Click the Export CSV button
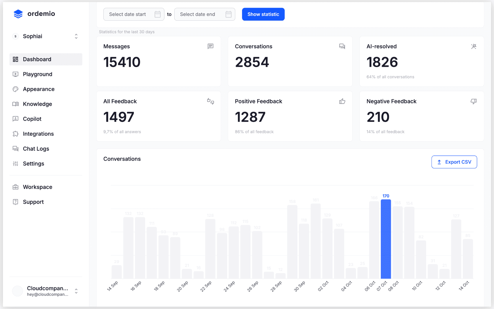 [454, 162]
